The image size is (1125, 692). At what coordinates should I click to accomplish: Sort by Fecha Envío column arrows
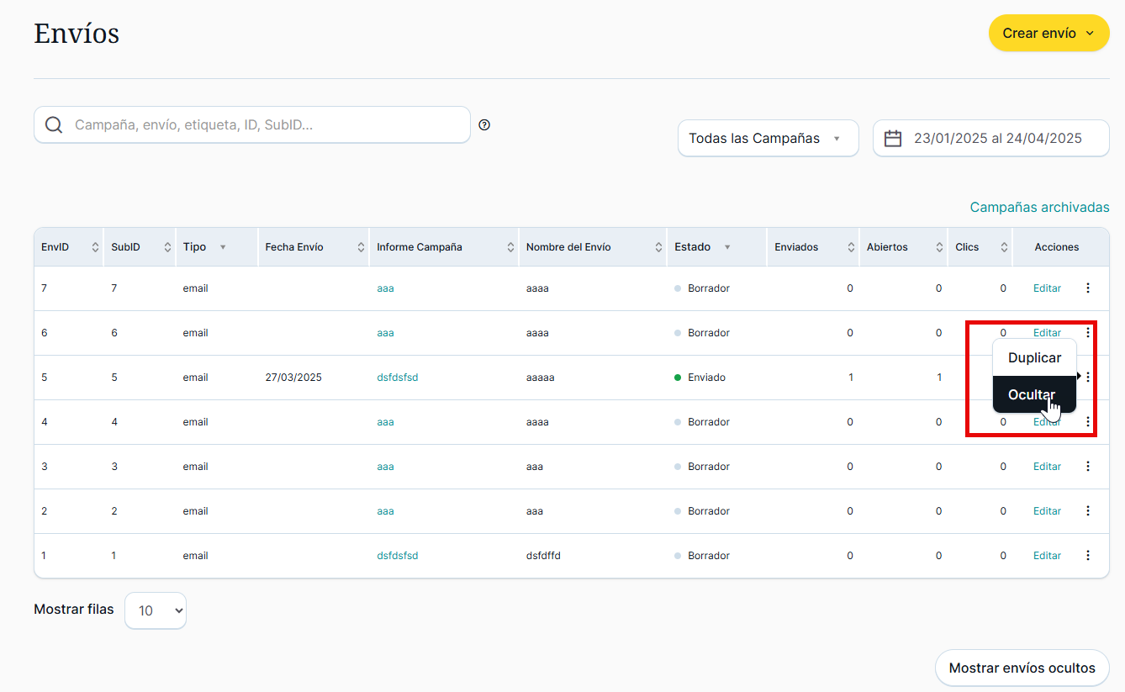click(361, 247)
